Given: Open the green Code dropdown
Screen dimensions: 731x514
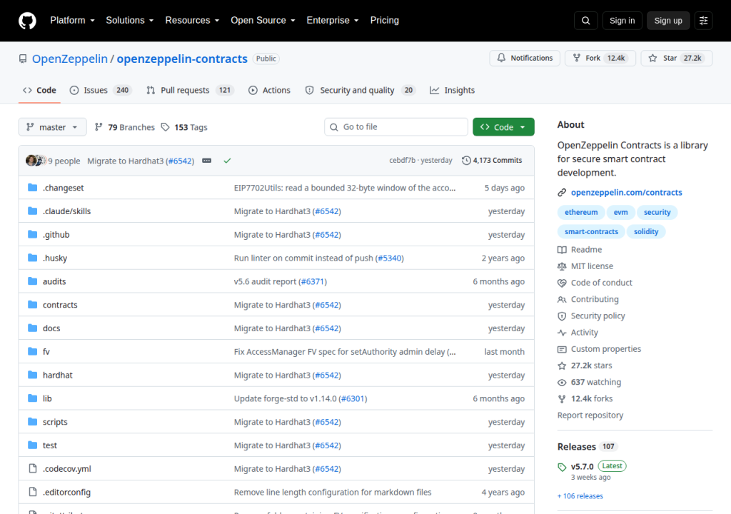Looking at the screenshot, I should point(503,127).
